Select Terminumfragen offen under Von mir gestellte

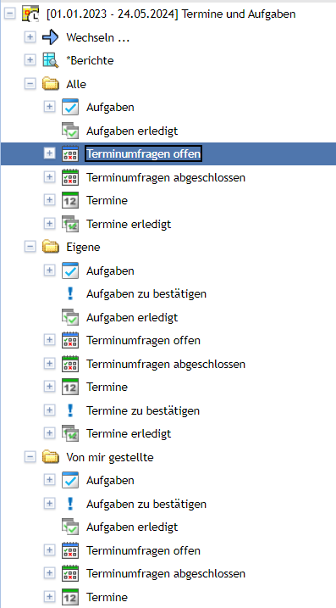pos(143,550)
